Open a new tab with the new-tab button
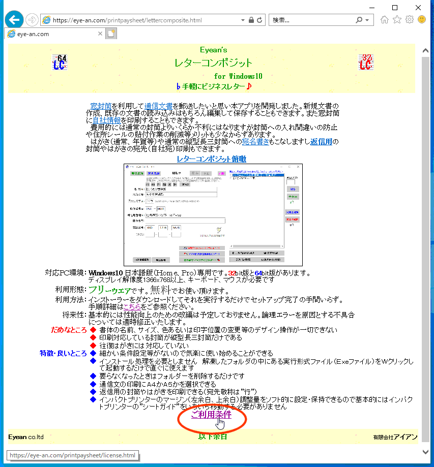434x467 pixels. (x=111, y=34)
